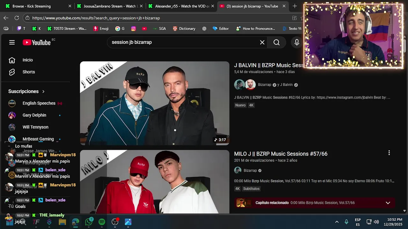Click the first controller icon on bookmarks bar
Image resolution: width=408 pixels, height=229 pixels.
(6, 29)
